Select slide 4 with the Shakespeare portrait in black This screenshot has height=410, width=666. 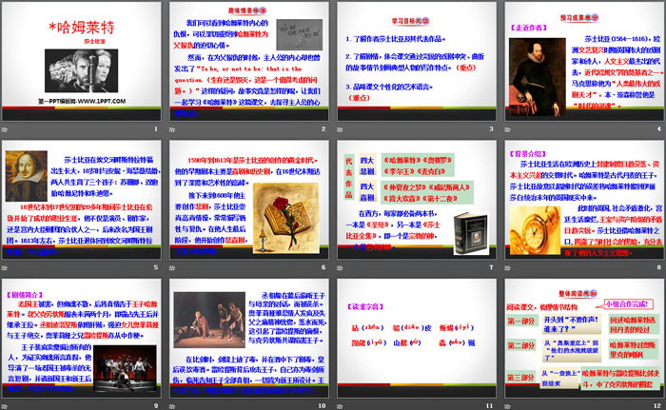coord(584,62)
